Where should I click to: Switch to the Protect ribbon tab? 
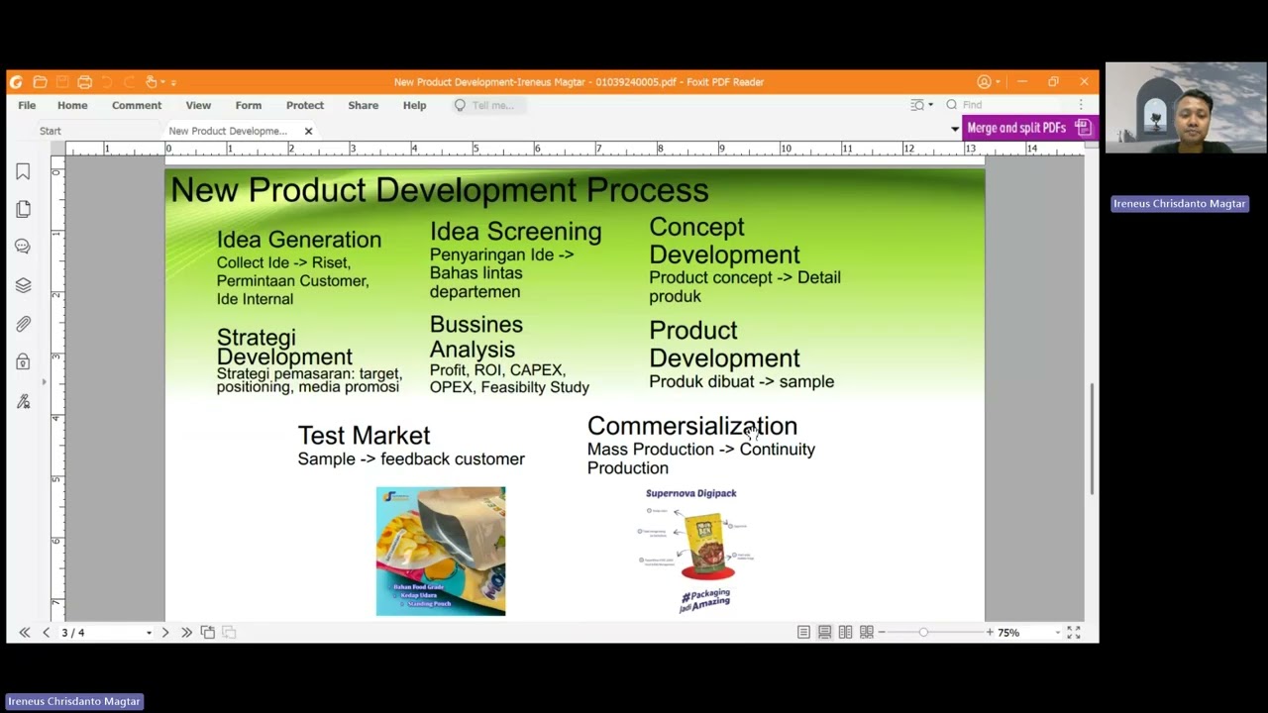(x=305, y=105)
